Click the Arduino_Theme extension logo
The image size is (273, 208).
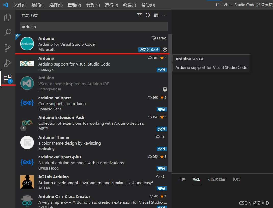[27, 142]
